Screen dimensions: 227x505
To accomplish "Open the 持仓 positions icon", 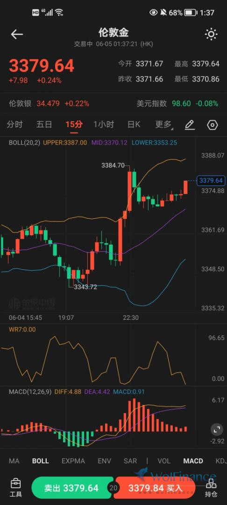I will pyautogui.click(x=211, y=488).
